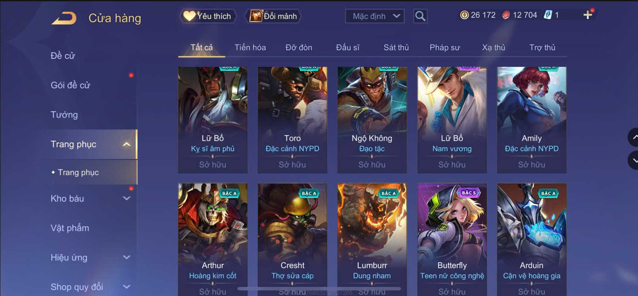Expand the Hiệu ứng sidebar section
Screen dimensions: 638x296
click(x=126, y=257)
